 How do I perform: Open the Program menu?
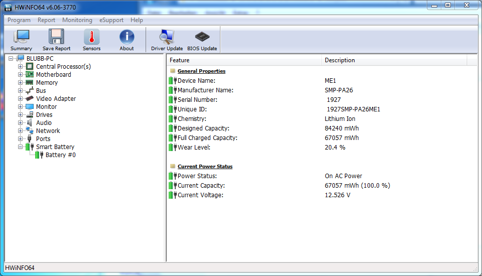19,20
